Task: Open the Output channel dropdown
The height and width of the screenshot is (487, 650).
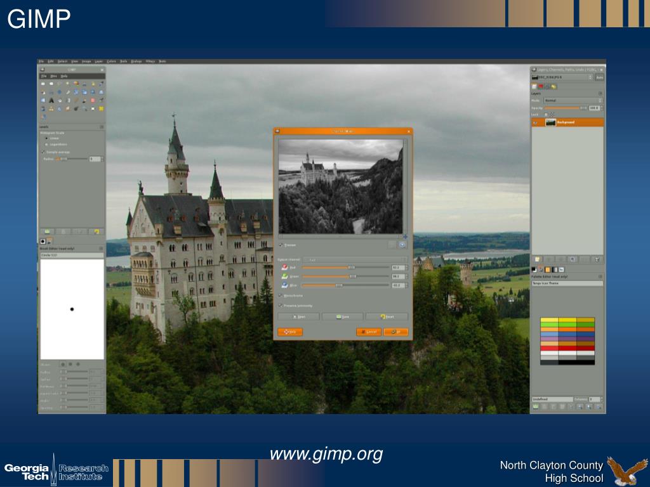Action: [x=355, y=259]
